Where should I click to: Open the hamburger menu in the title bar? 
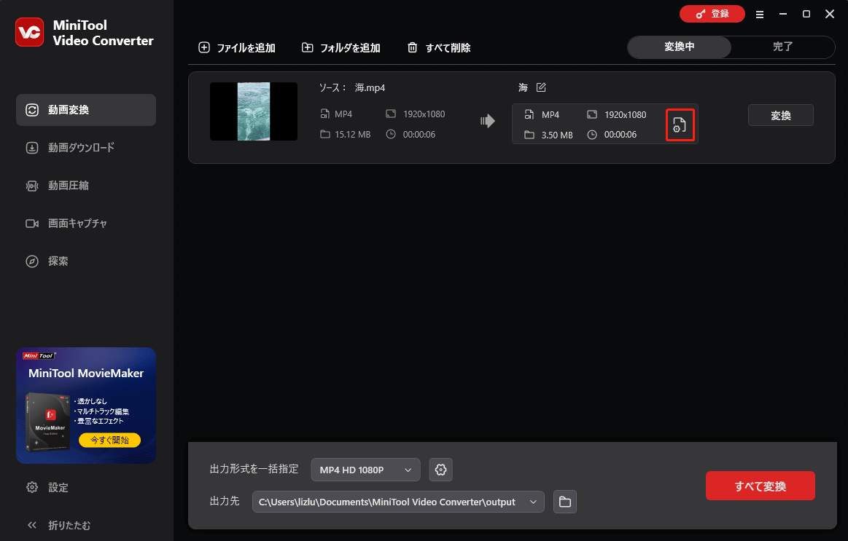[760, 15]
